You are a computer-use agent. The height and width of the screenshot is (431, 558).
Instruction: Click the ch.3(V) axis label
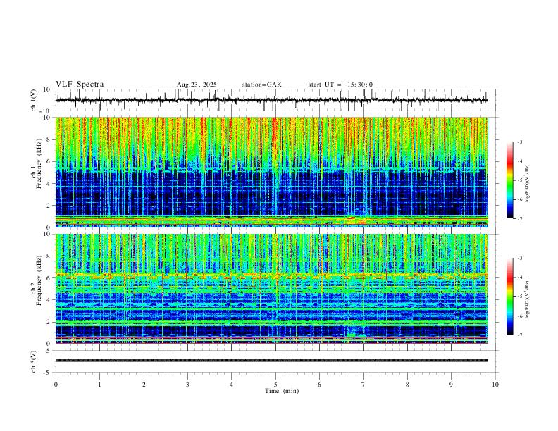point(34,361)
